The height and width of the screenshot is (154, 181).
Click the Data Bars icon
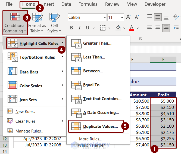[13, 71]
